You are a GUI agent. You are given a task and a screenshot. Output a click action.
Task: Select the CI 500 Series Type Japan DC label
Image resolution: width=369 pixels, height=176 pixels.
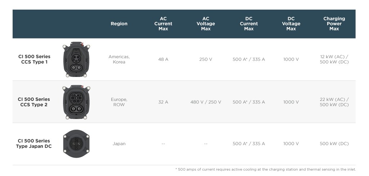tap(34, 144)
